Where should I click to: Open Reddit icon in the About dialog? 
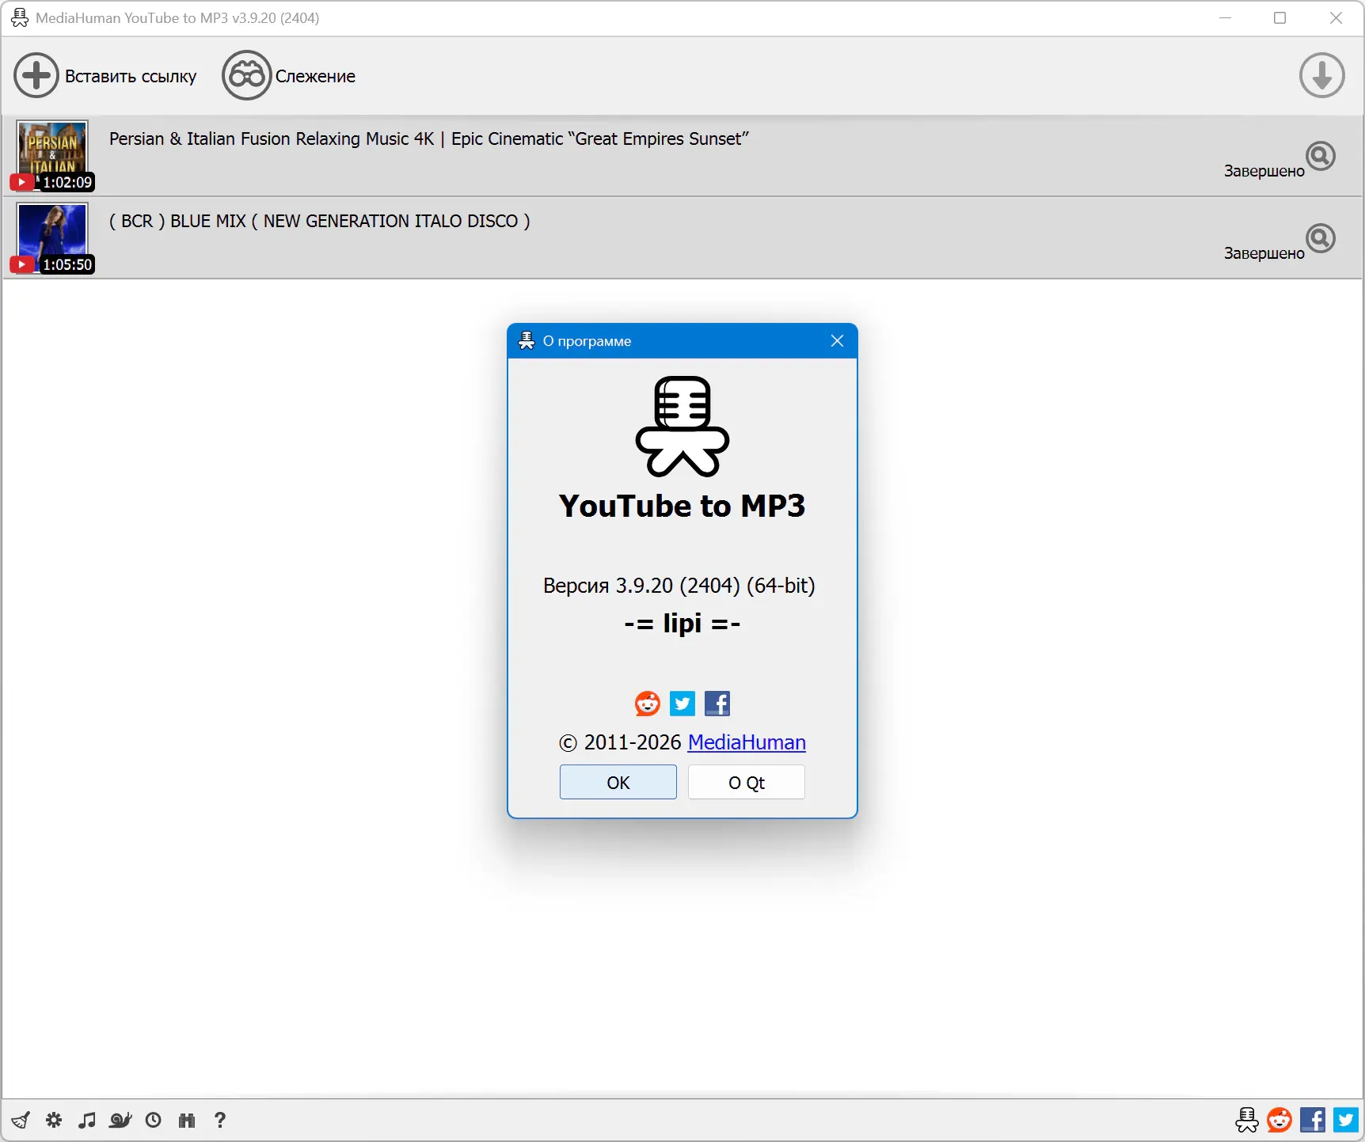tap(648, 704)
